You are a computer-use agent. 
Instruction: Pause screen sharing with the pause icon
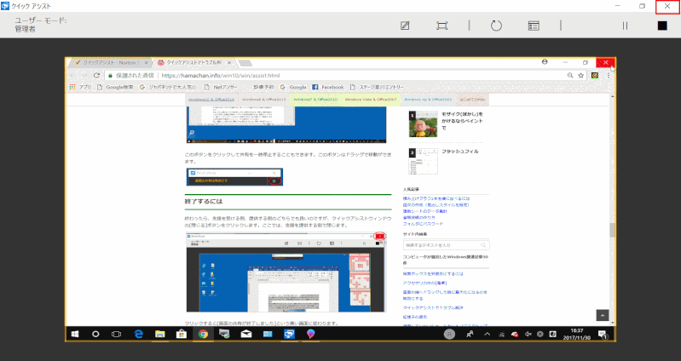coord(625,26)
